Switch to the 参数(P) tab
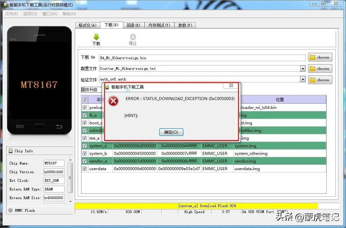Screen dimensions: 346x228 click(x=185, y=25)
